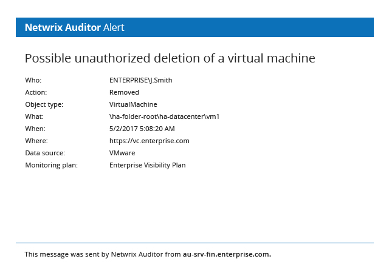Select the "Enterprise Visibility Plan" value
Screen dimensions: 389x273
pyautogui.click(x=148, y=165)
